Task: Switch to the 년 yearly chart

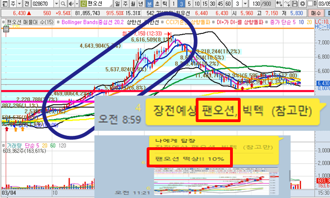Action: click(141, 4)
